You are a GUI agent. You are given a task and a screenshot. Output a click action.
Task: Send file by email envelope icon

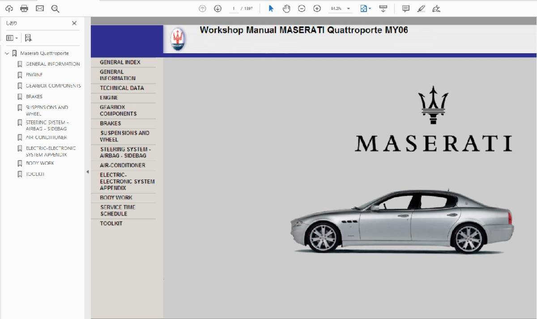pyautogui.click(x=40, y=9)
